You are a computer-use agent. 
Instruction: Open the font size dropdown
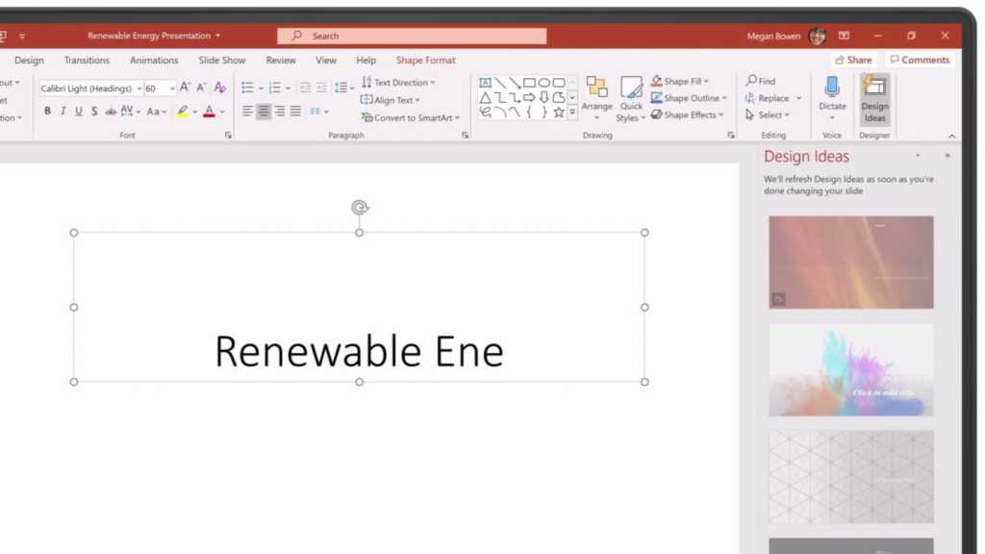[x=172, y=88]
